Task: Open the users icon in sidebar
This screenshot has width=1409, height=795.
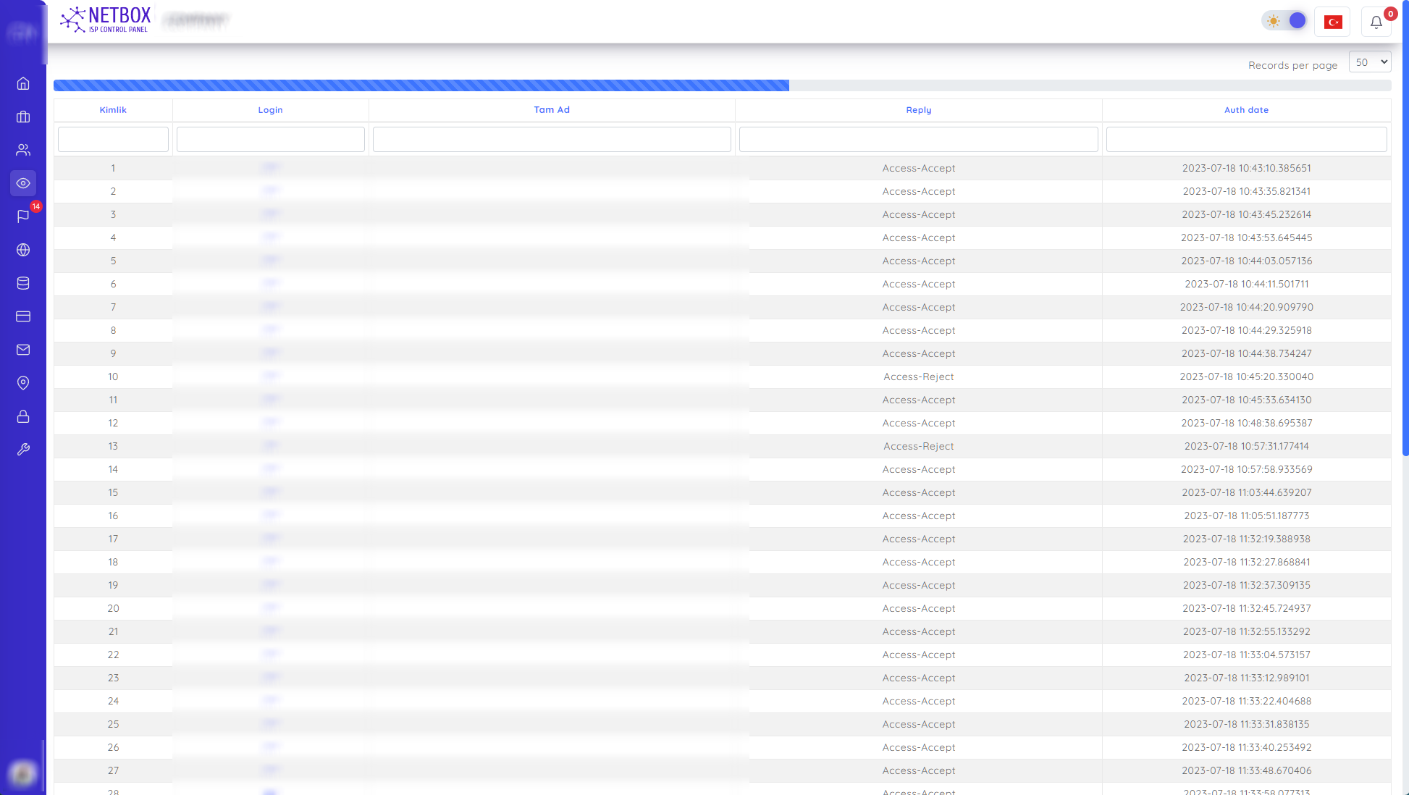Action: 23,150
